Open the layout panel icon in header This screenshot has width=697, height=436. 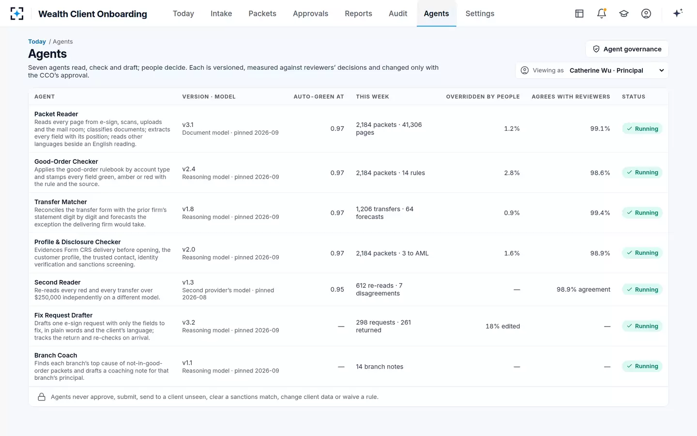[579, 14]
